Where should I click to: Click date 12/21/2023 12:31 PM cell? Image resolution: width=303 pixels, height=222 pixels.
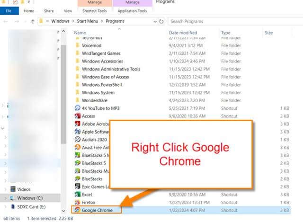click(189, 203)
